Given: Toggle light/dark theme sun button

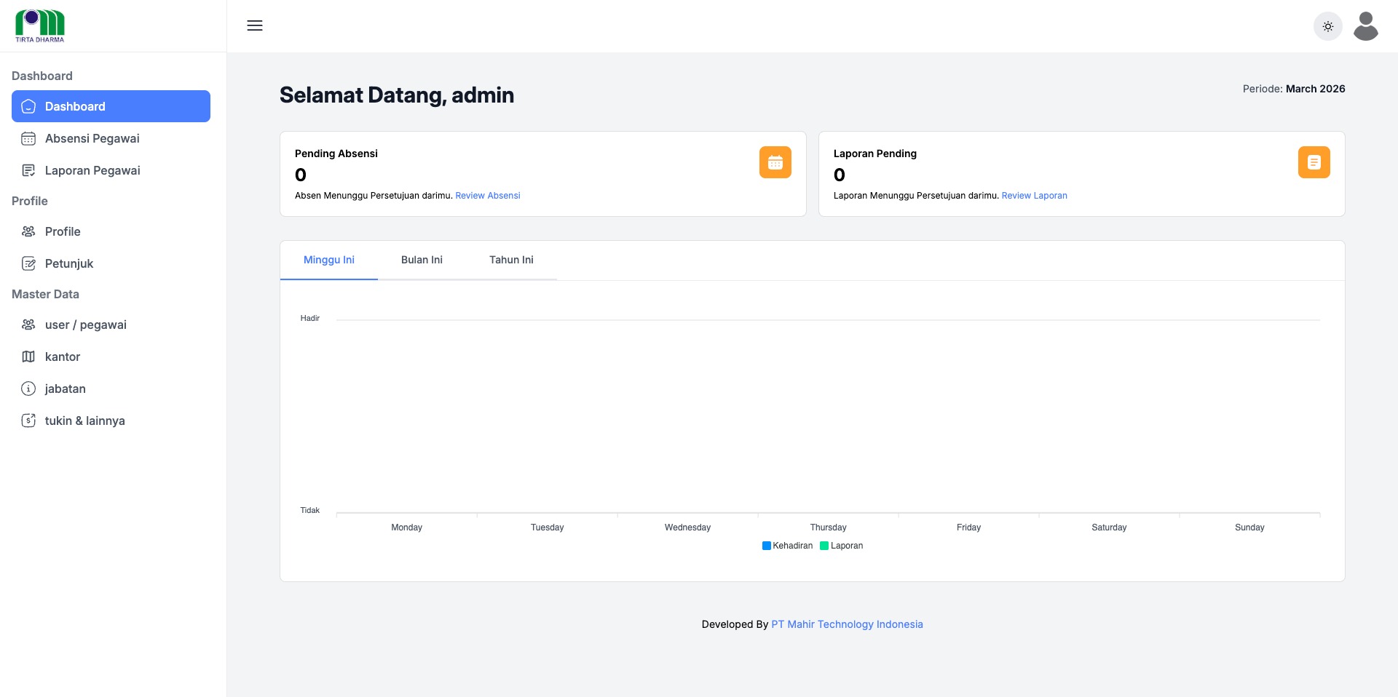Looking at the screenshot, I should (x=1327, y=26).
